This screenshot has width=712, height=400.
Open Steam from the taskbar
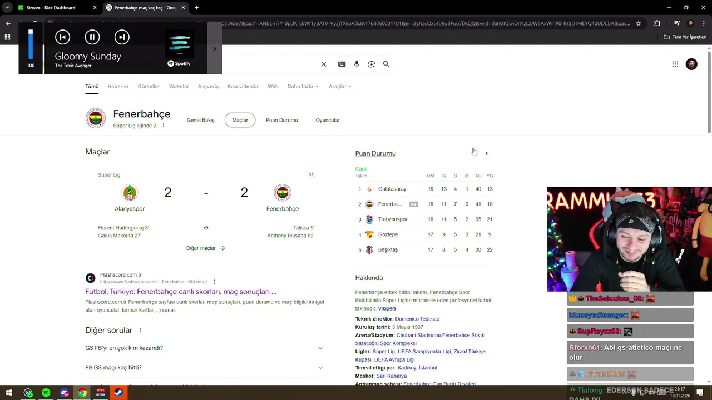click(118, 393)
